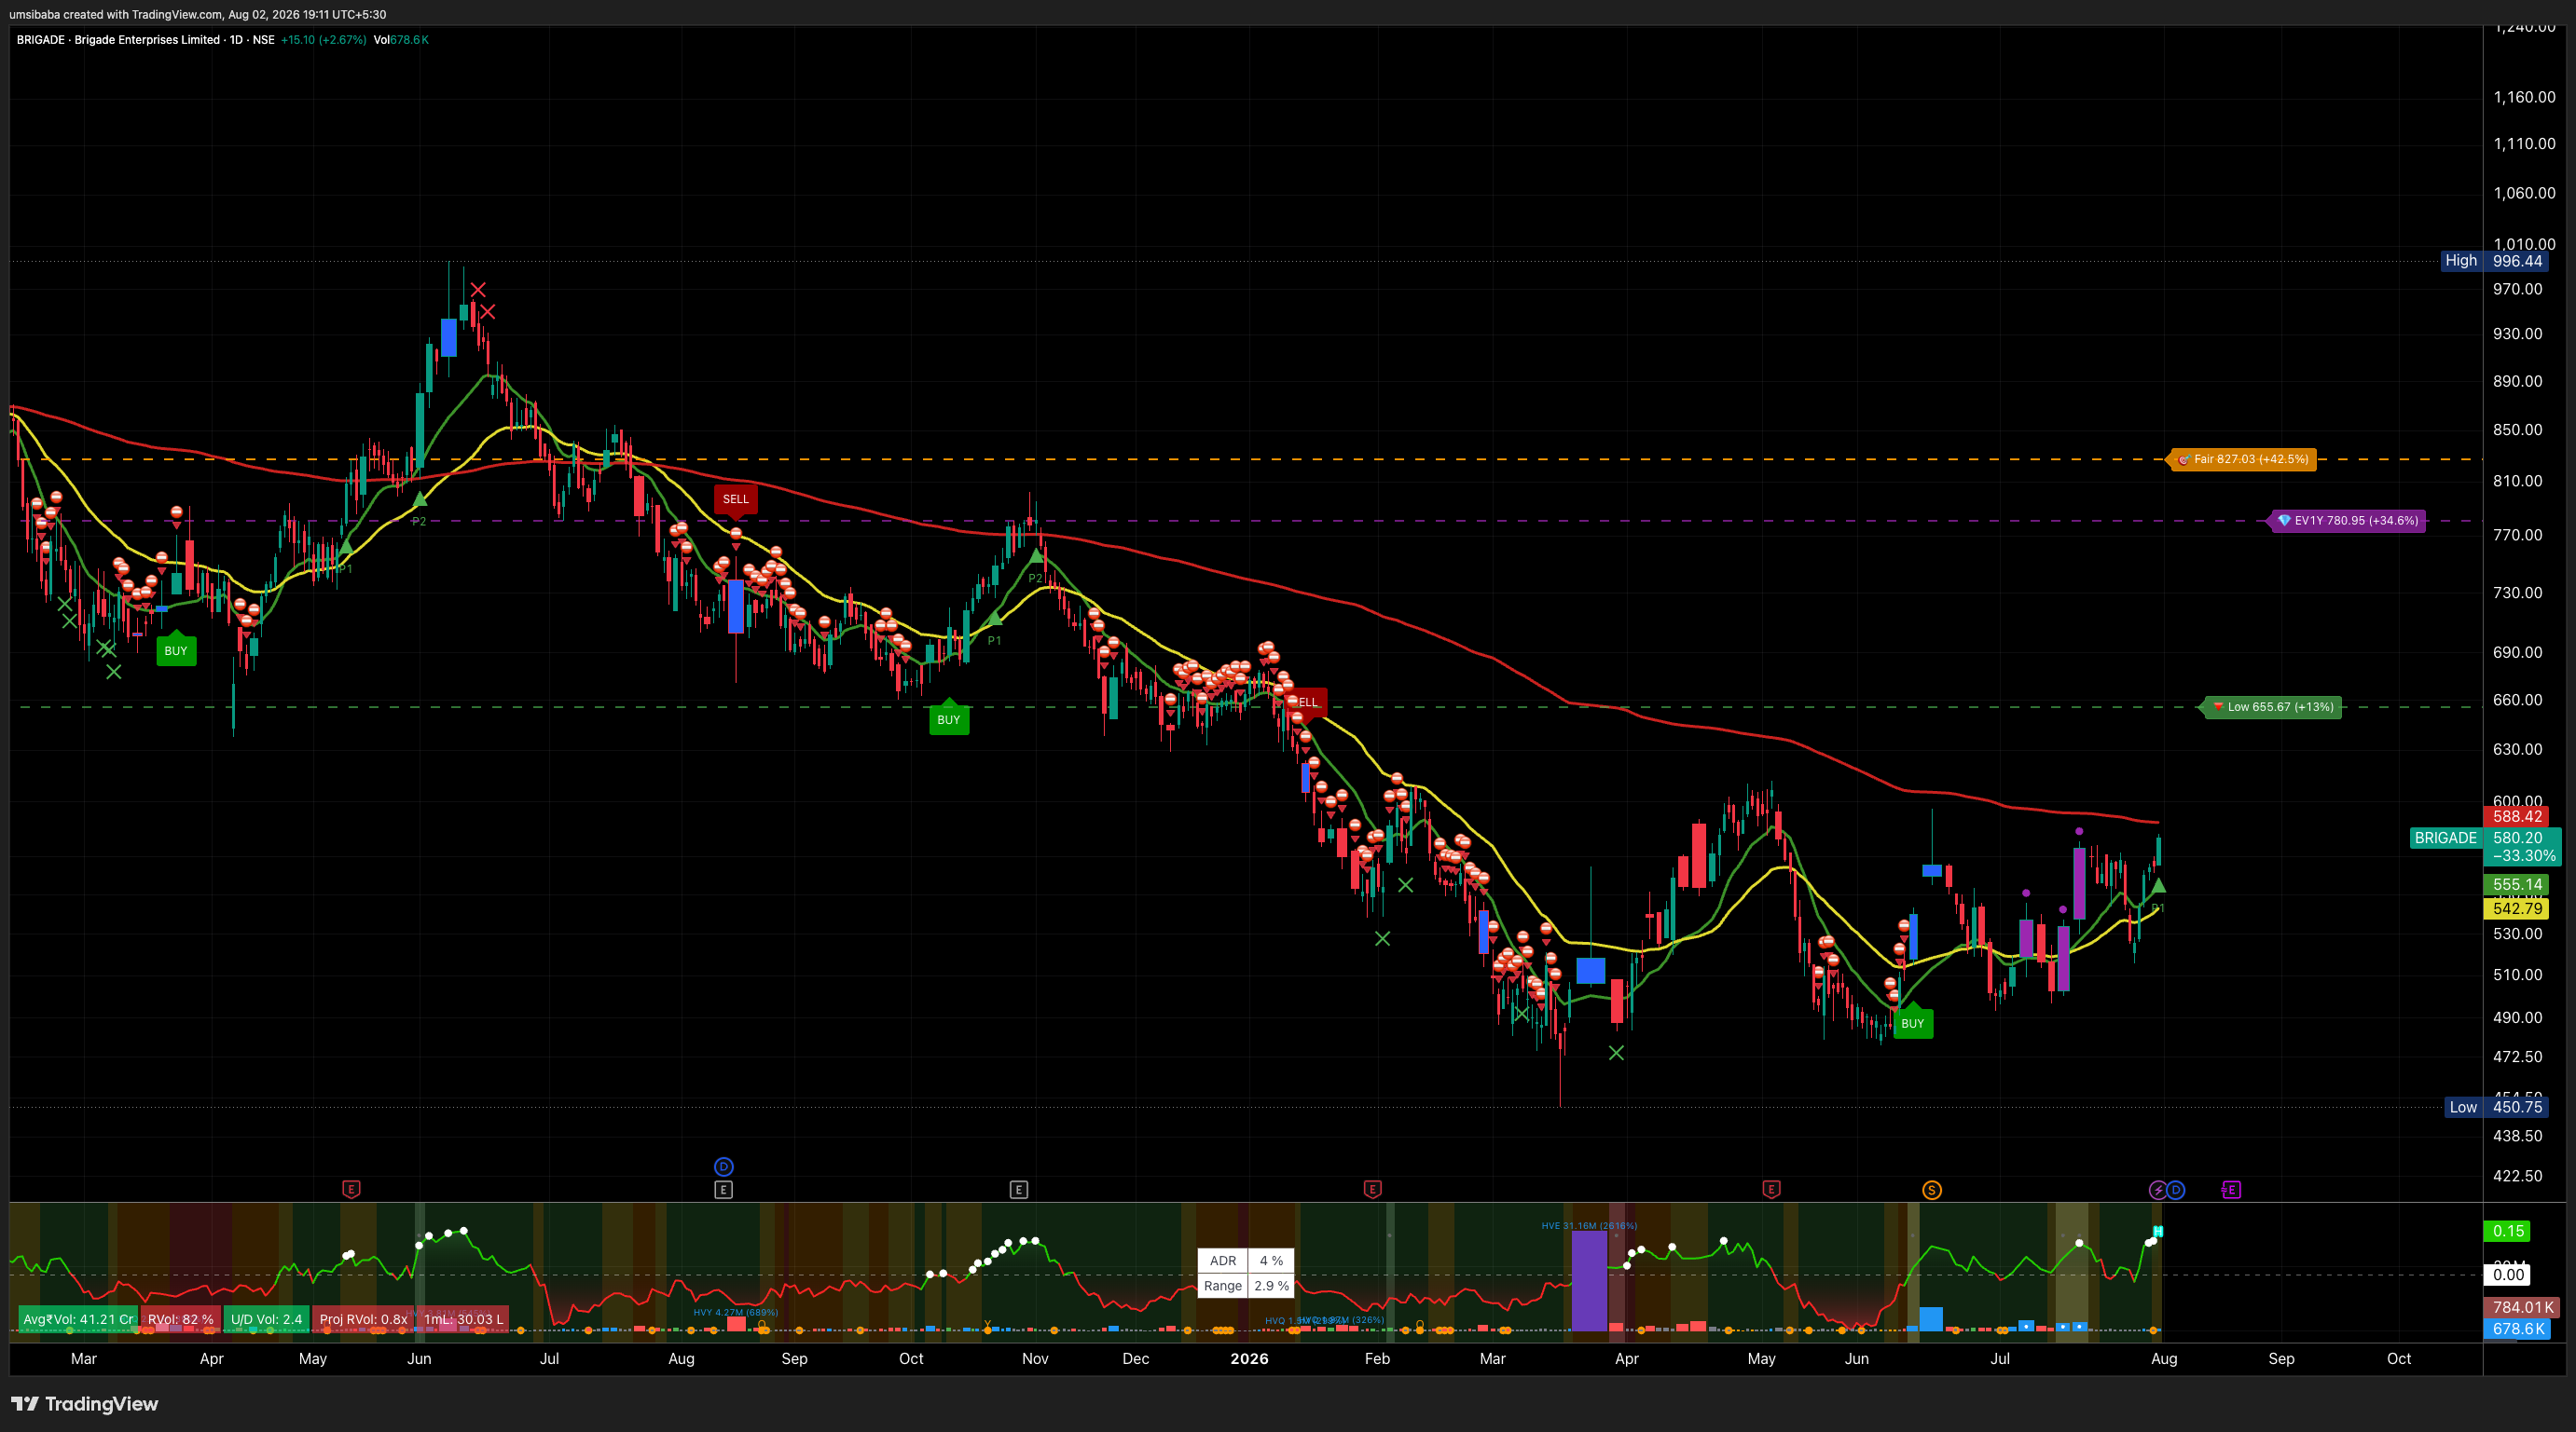Click the HVY 4.27M (689%) volume label
This screenshot has height=1432, width=2576.
pyautogui.click(x=735, y=1312)
